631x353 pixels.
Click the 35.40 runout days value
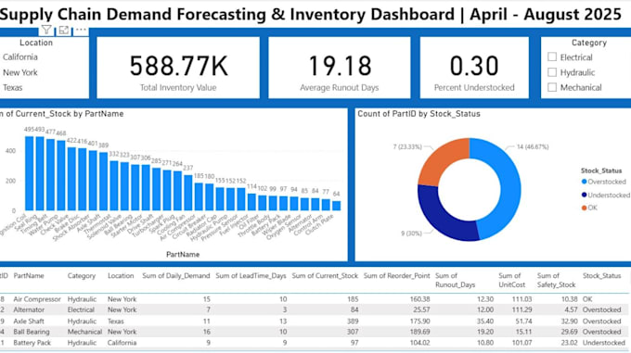click(485, 321)
